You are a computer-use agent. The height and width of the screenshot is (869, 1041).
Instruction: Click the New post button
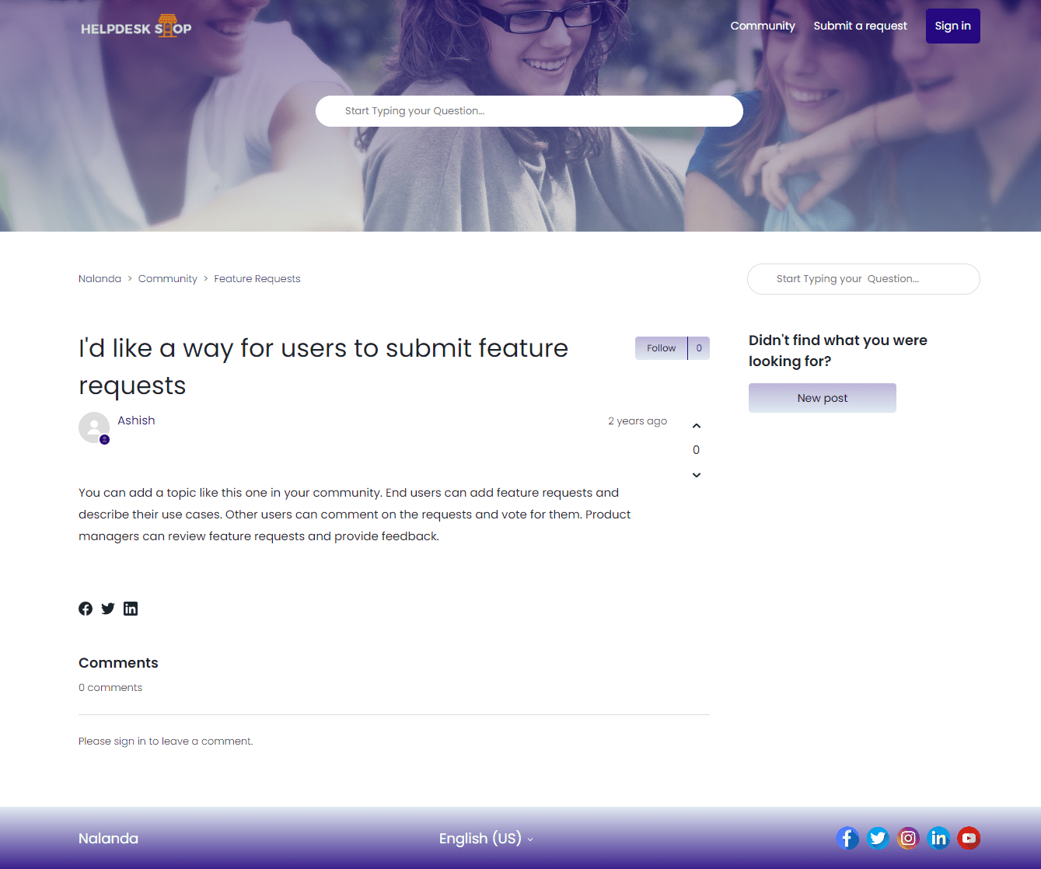coord(822,398)
